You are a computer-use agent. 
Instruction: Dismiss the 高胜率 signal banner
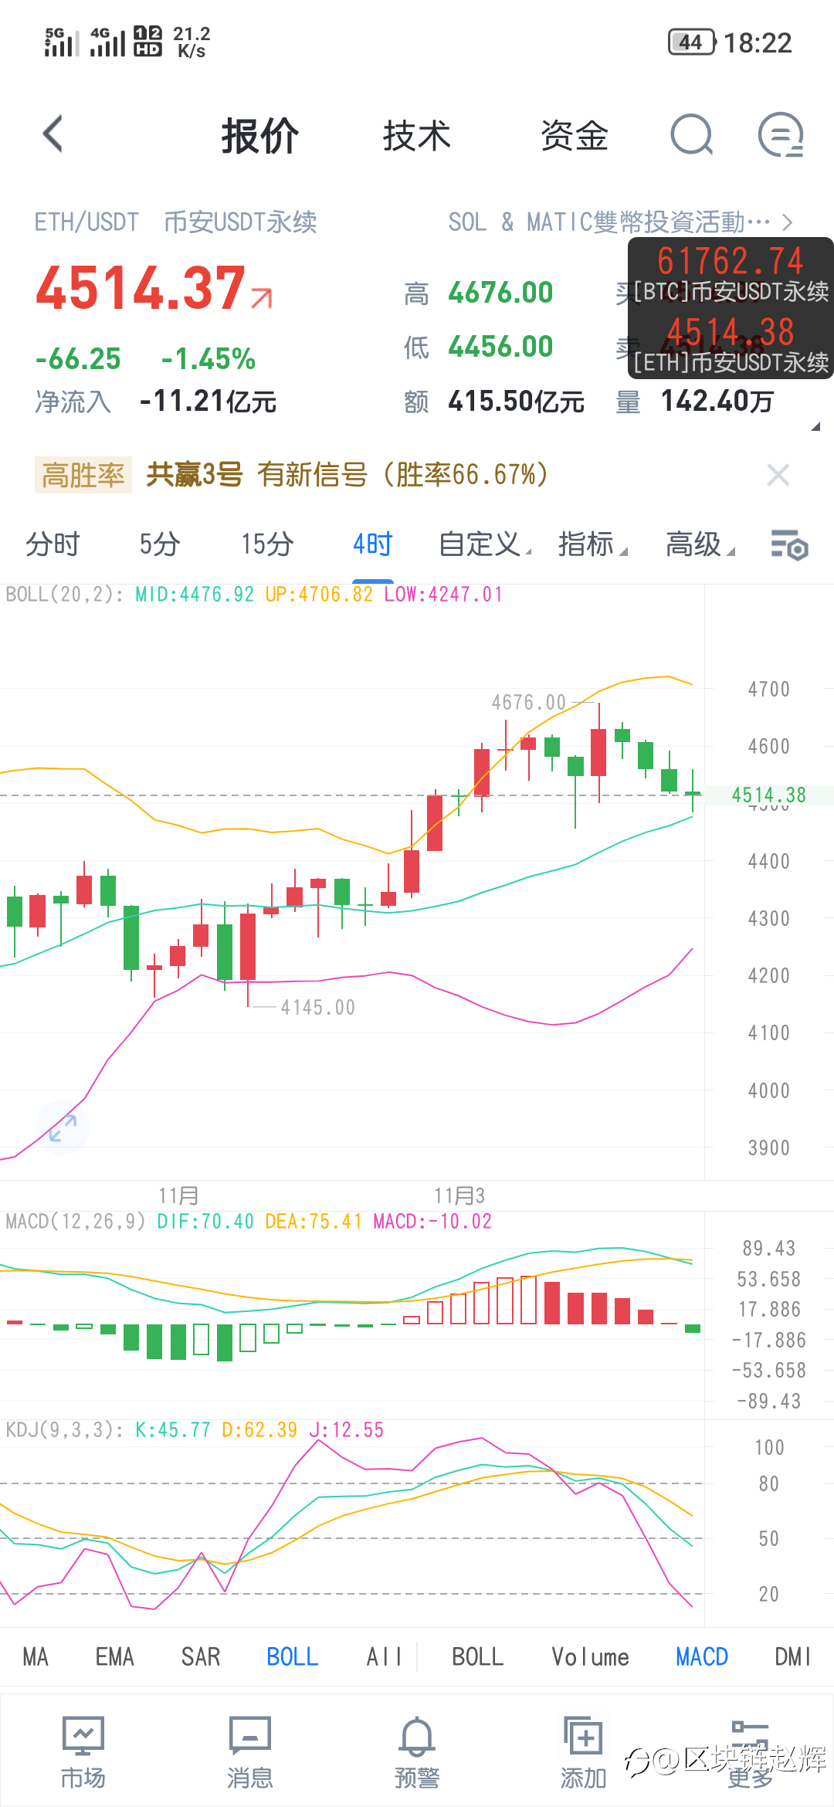[778, 475]
